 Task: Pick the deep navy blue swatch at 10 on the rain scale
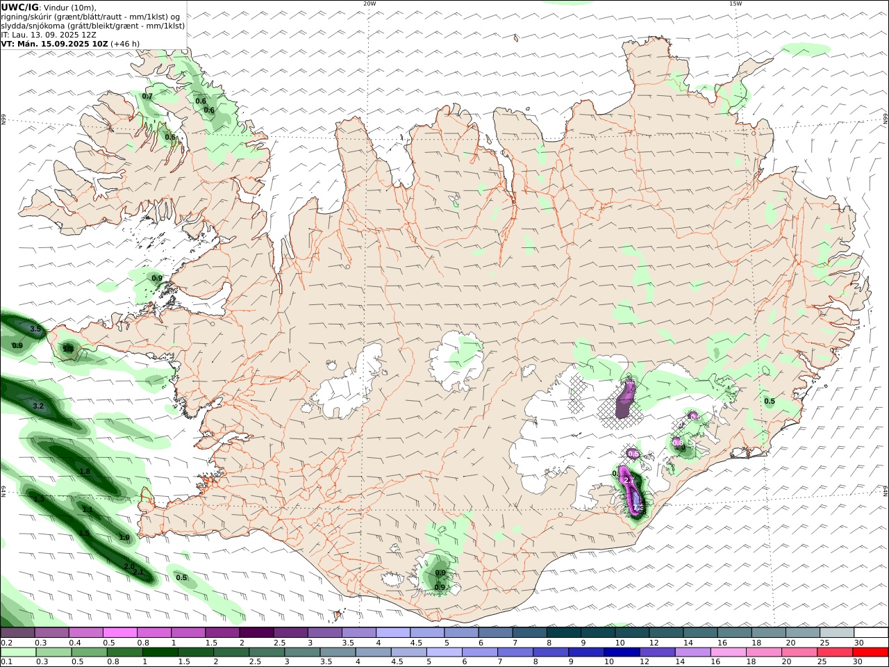point(622,652)
